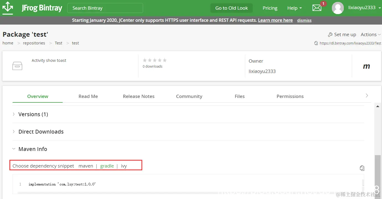Viewport: 382px width, 199px height.
Task: Open the mail notifications envelope icon
Action: coord(317,8)
